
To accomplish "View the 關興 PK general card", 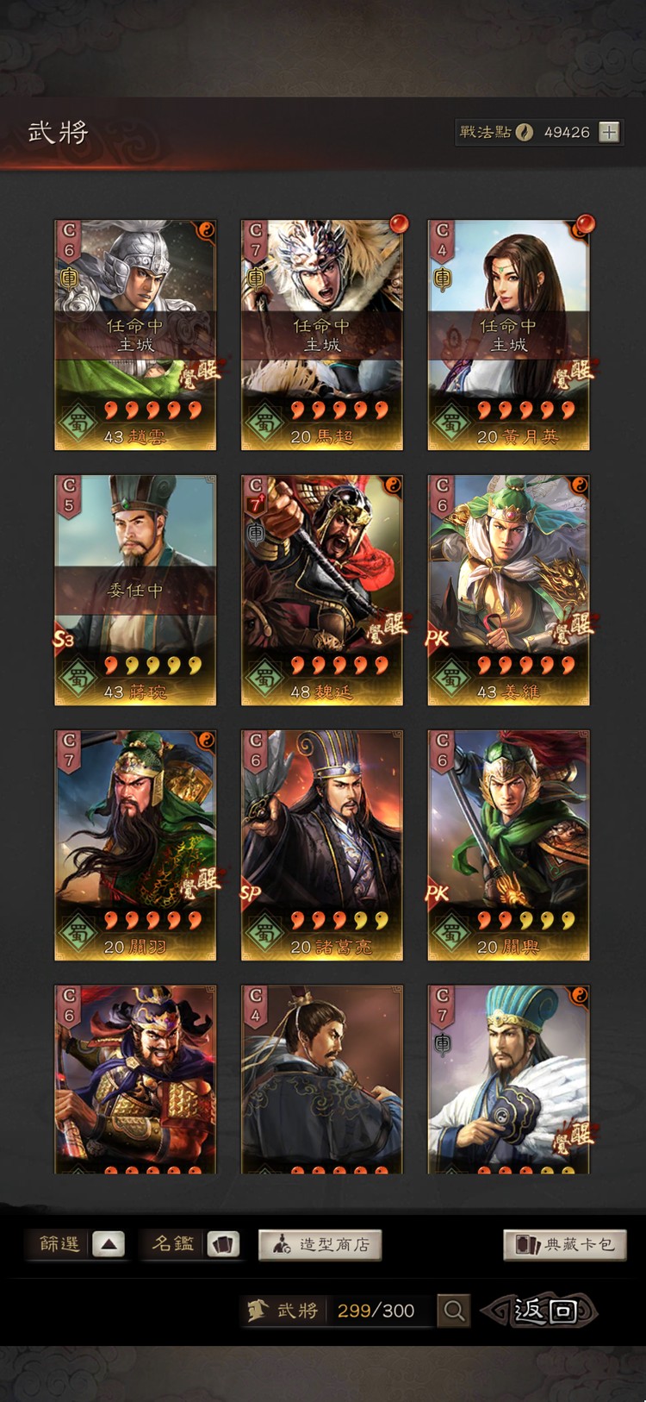I will pyautogui.click(x=508, y=845).
